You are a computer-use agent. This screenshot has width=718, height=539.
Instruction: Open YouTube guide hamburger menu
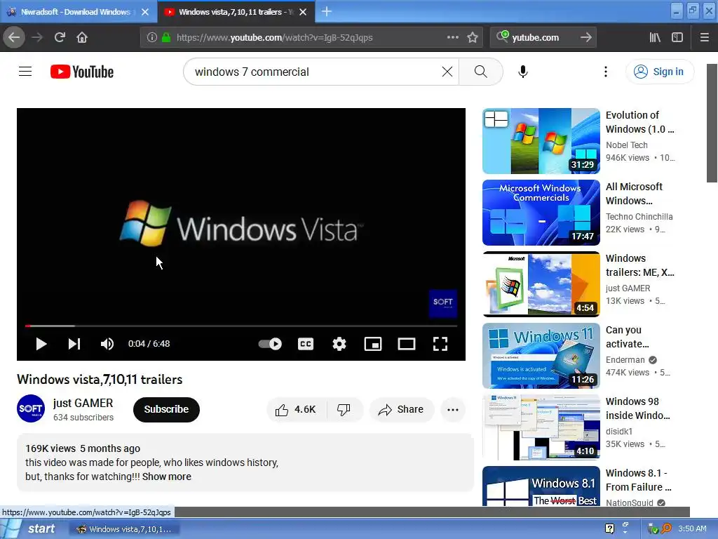coord(25,72)
